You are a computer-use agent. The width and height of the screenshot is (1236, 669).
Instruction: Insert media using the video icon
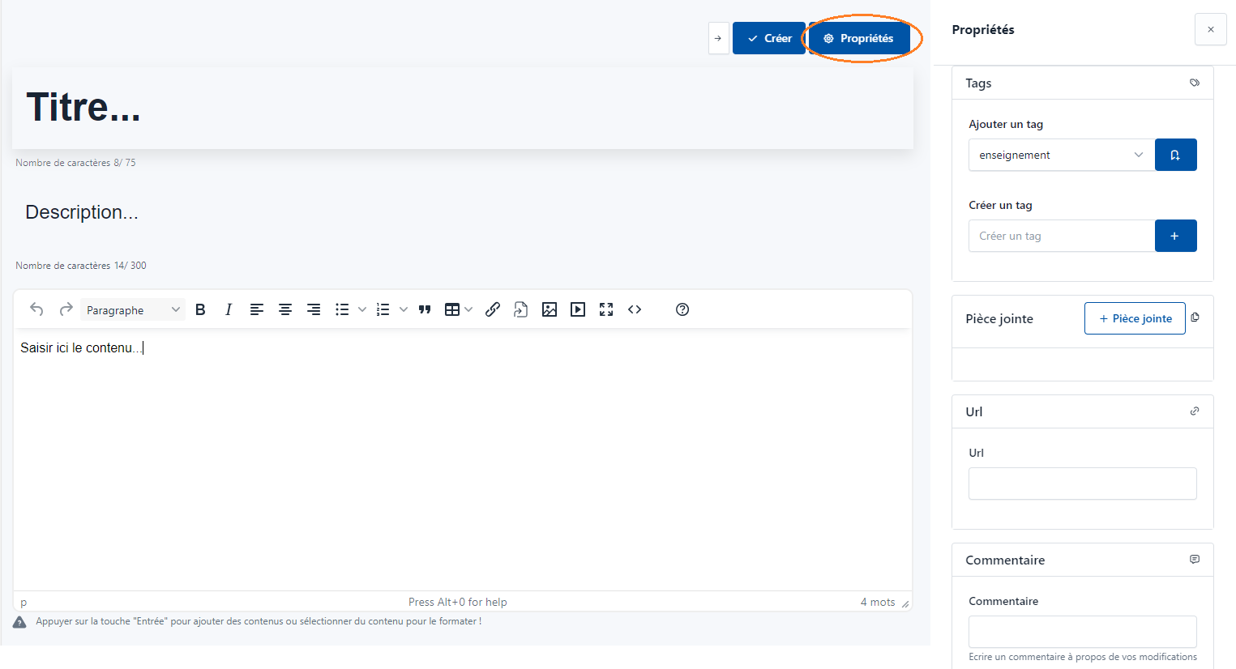pos(578,309)
